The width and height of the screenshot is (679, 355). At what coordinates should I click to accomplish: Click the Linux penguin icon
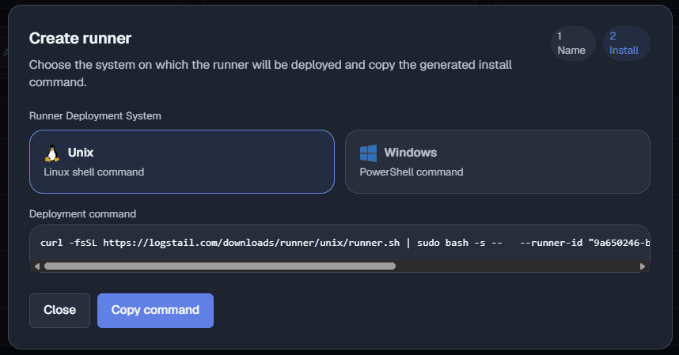coord(52,153)
